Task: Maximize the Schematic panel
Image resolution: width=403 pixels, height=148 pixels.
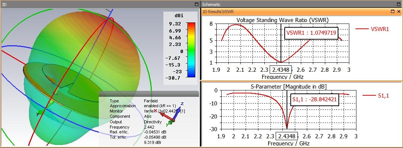Action: 398,4
